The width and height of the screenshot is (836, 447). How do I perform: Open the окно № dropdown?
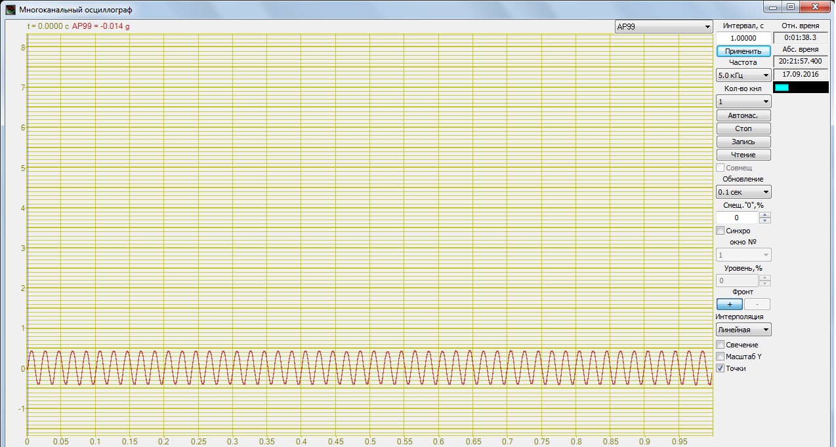(x=743, y=255)
